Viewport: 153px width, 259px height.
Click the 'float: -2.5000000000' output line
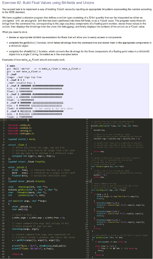(x=20, y=100)
